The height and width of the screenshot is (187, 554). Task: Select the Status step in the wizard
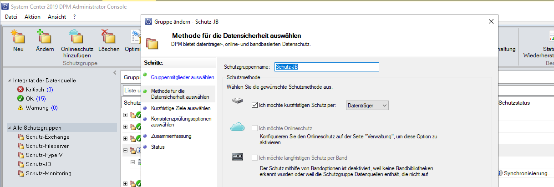point(158,147)
